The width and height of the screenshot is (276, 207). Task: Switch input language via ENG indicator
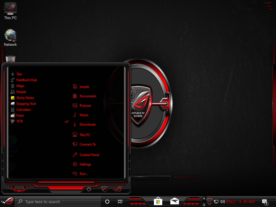[231, 202]
